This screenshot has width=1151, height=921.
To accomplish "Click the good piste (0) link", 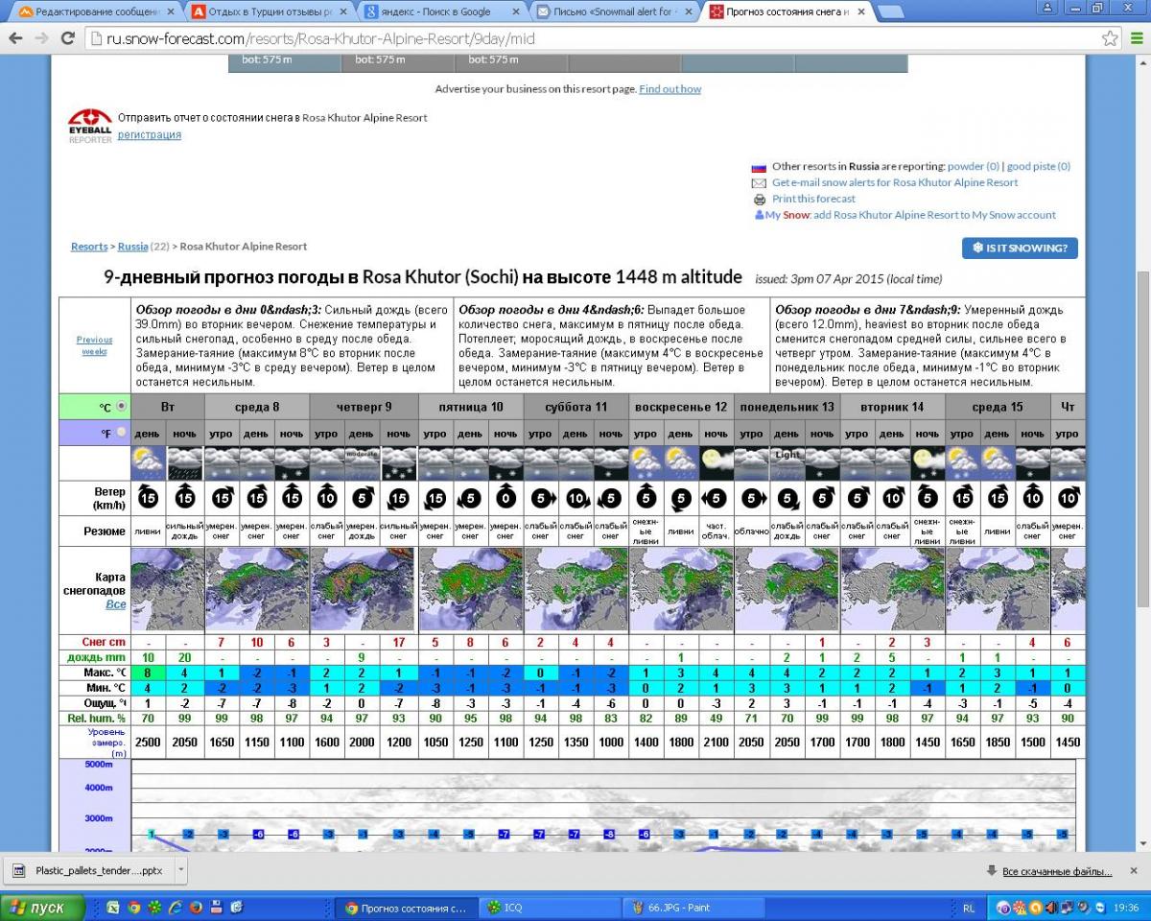I will 1039,166.
